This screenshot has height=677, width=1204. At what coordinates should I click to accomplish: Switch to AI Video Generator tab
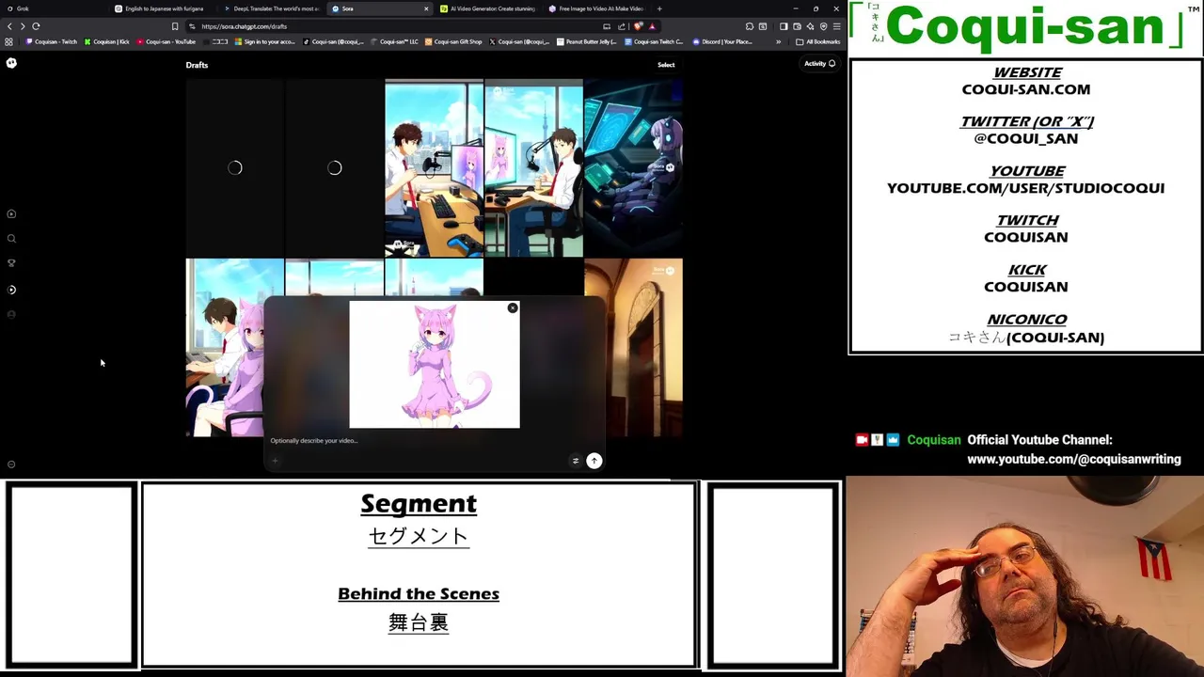487,8
